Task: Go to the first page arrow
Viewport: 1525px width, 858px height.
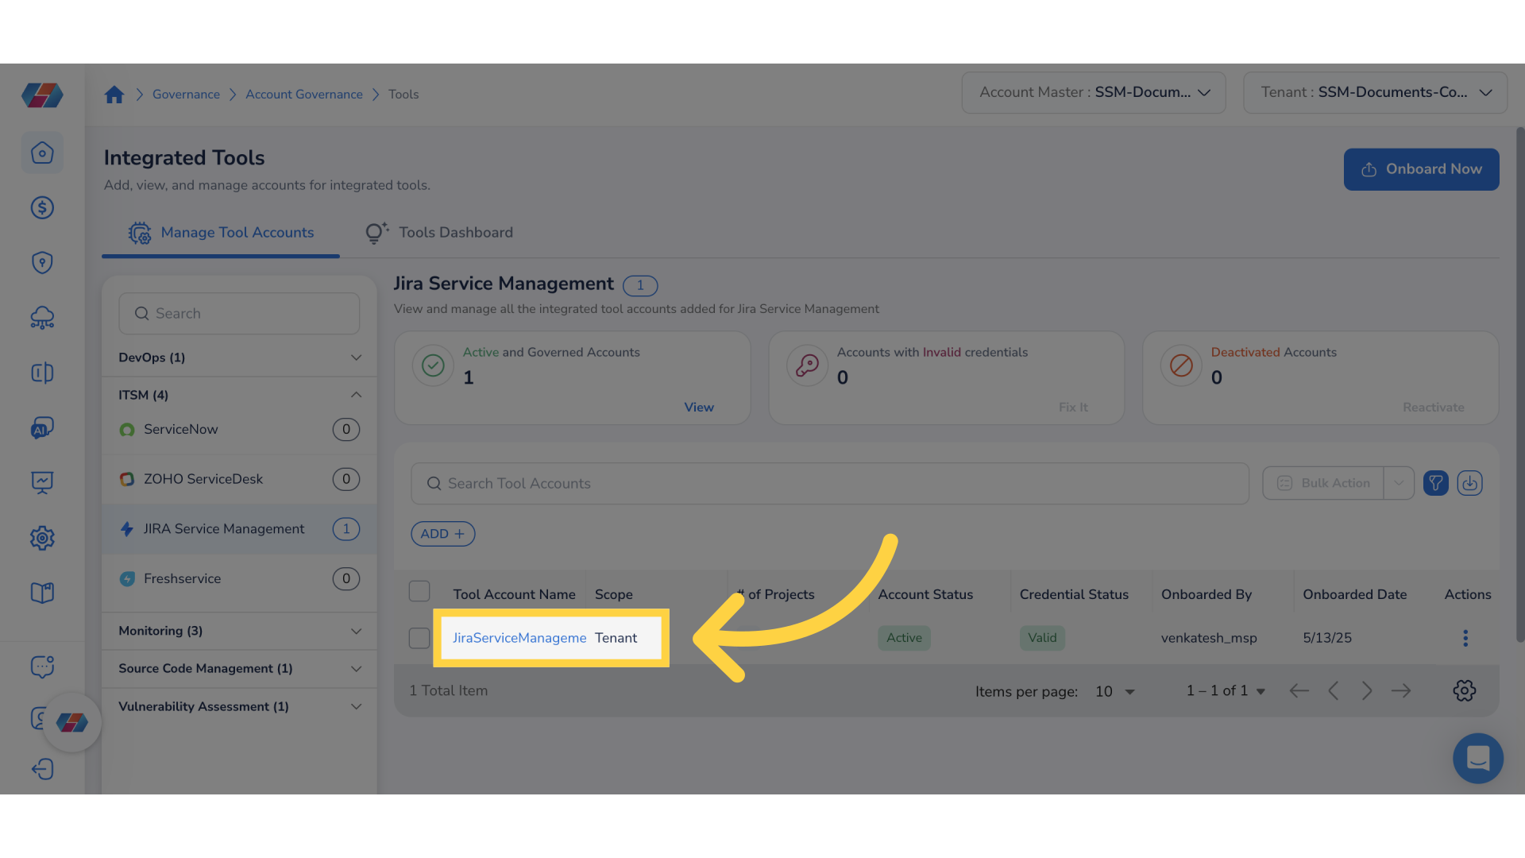Action: click(1299, 690)
